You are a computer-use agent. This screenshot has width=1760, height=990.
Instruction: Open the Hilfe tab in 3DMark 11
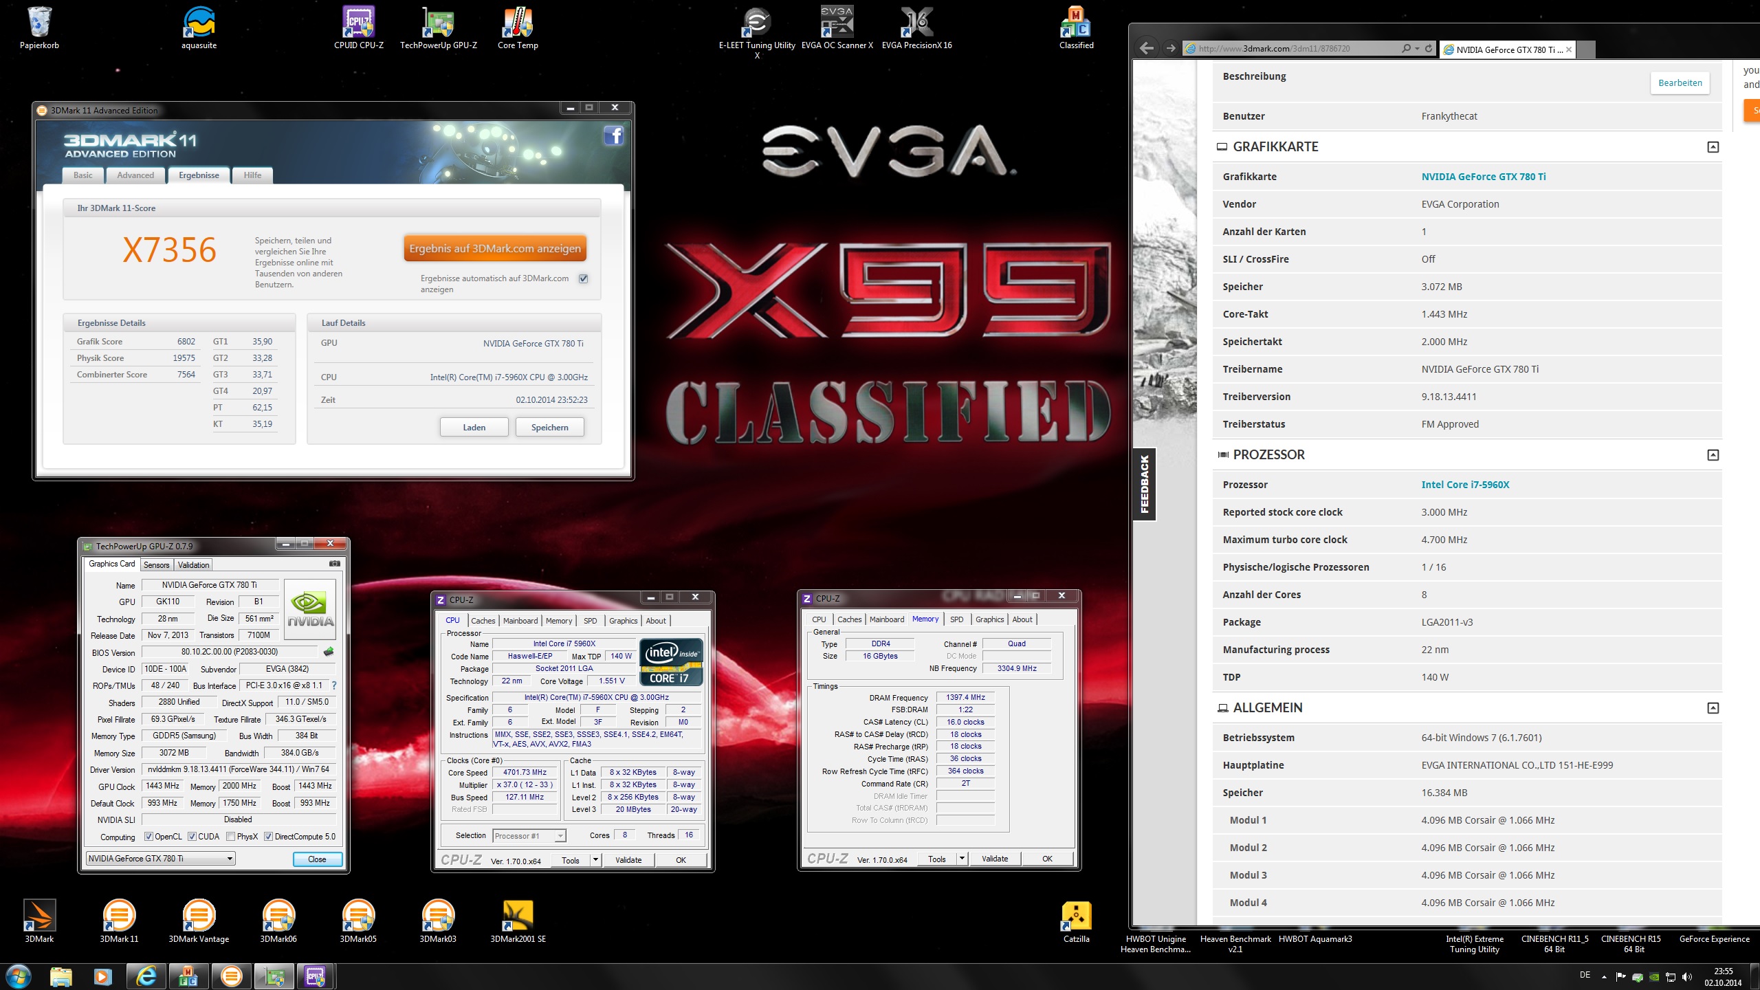252,175
